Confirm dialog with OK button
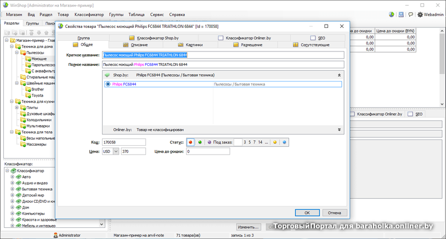Viewport: 446px width, 239px height. tap(307, 213)
